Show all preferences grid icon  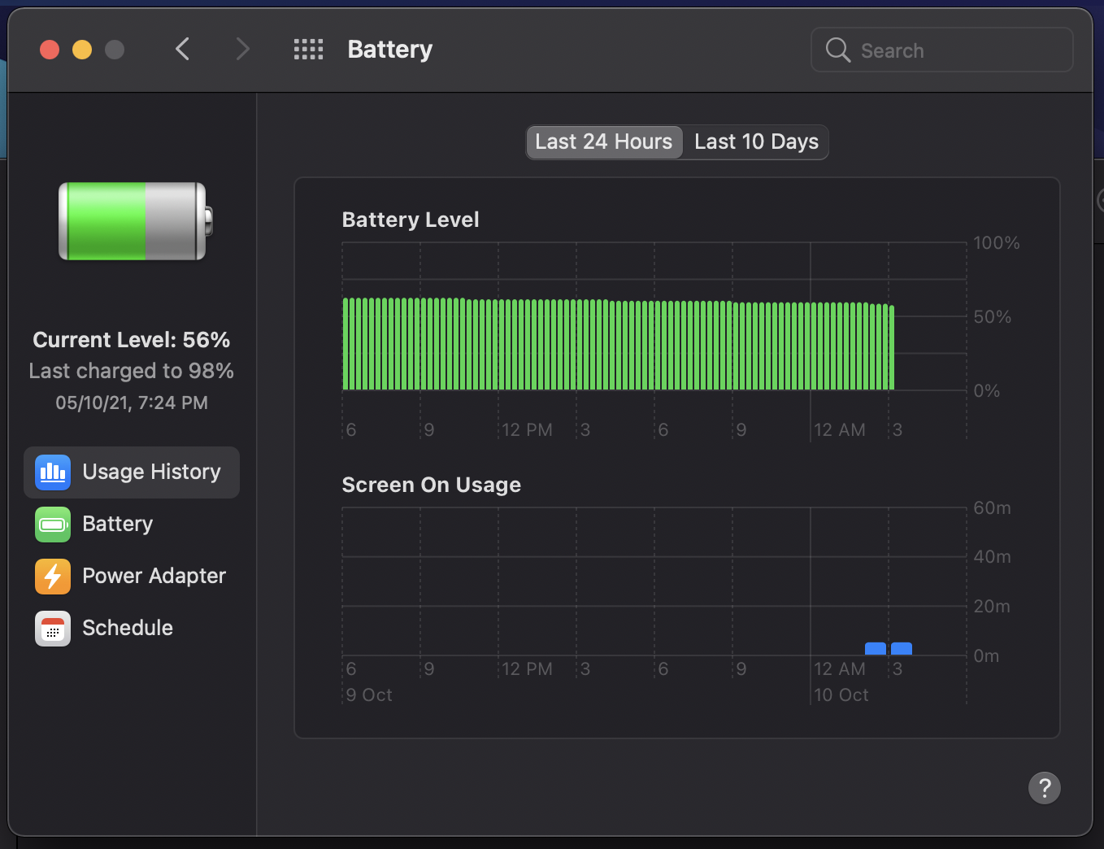pos(309,50)
